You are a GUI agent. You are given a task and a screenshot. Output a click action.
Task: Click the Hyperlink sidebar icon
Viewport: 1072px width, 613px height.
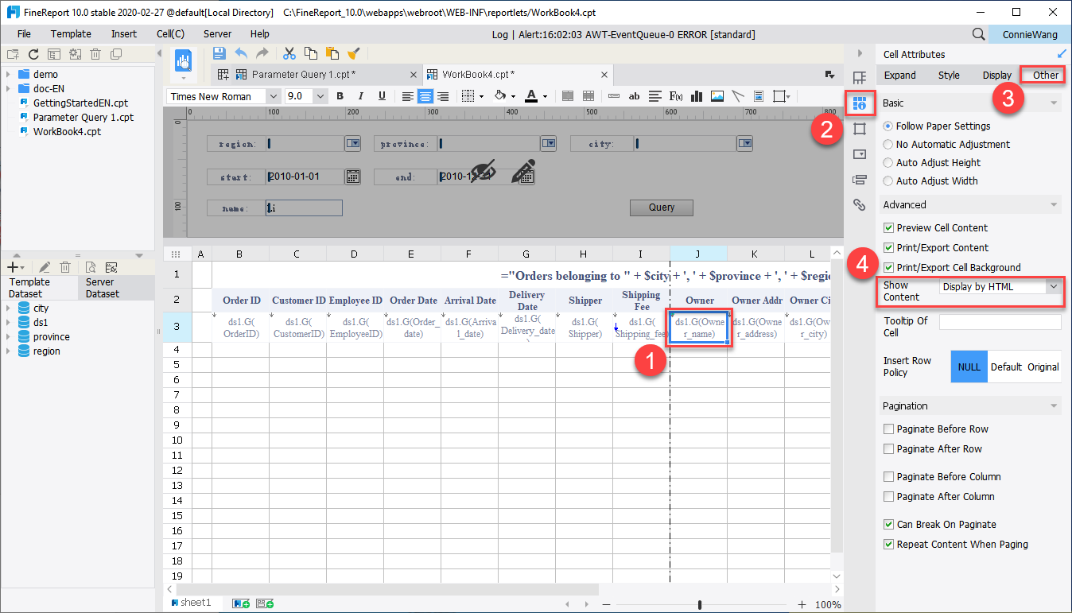[x=860, y=204]
